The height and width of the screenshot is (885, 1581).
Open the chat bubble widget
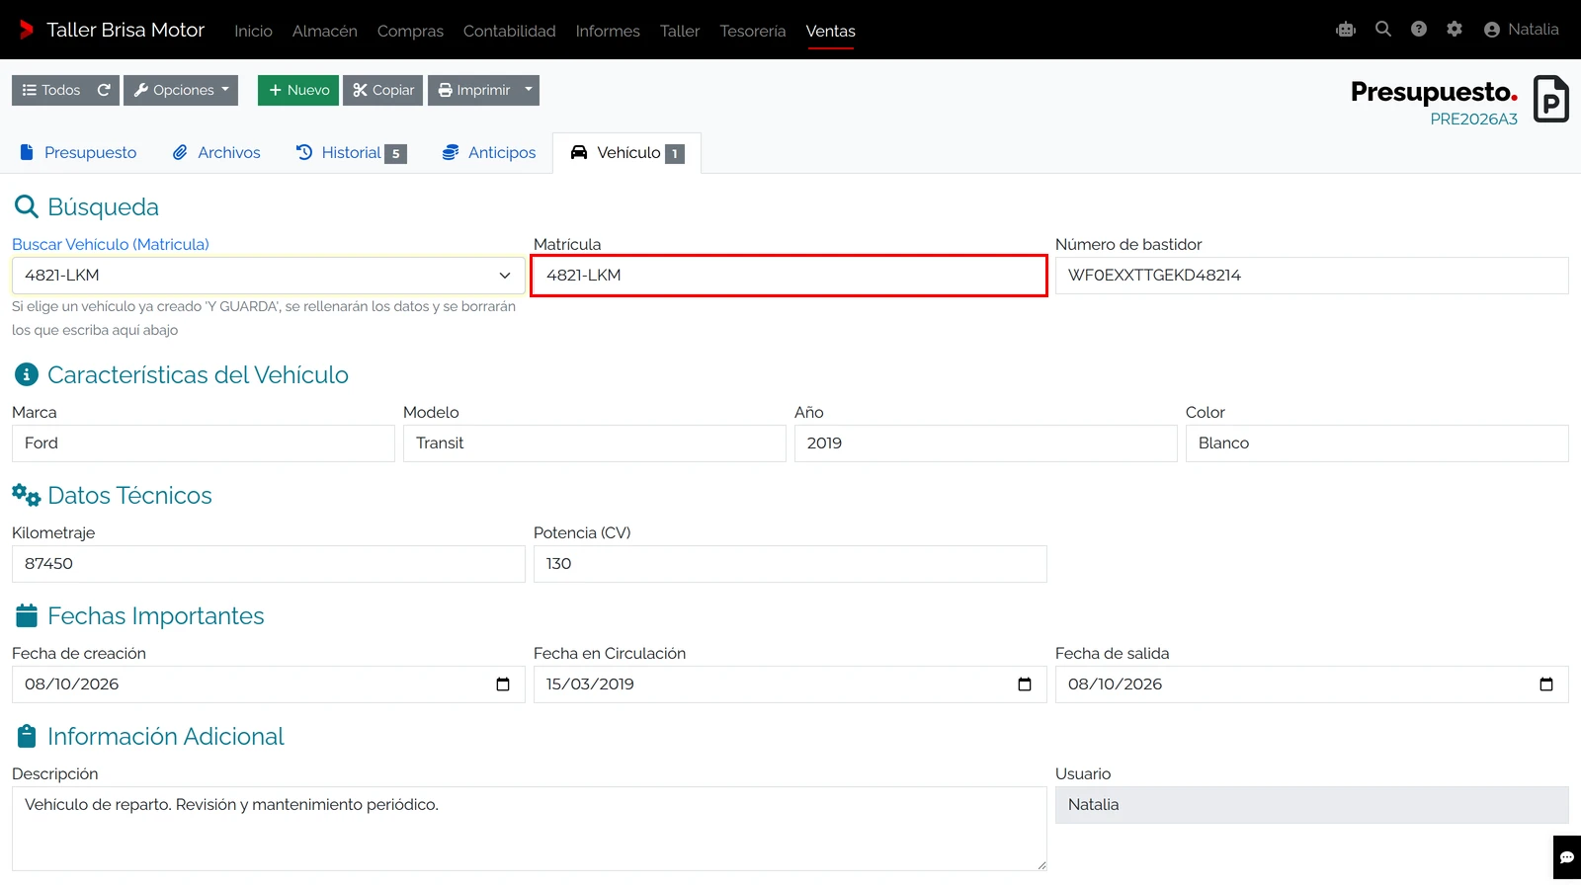tap(1567, 857)
